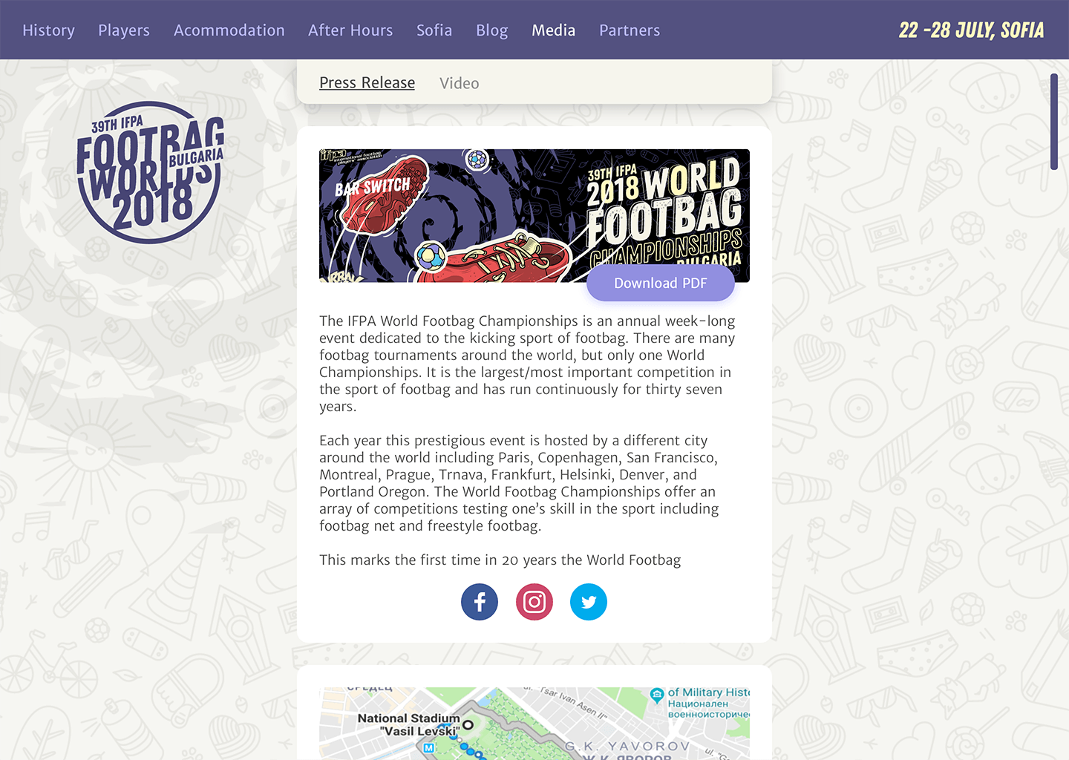
Task: Open the Players menu item
Action: coord(124,30)
